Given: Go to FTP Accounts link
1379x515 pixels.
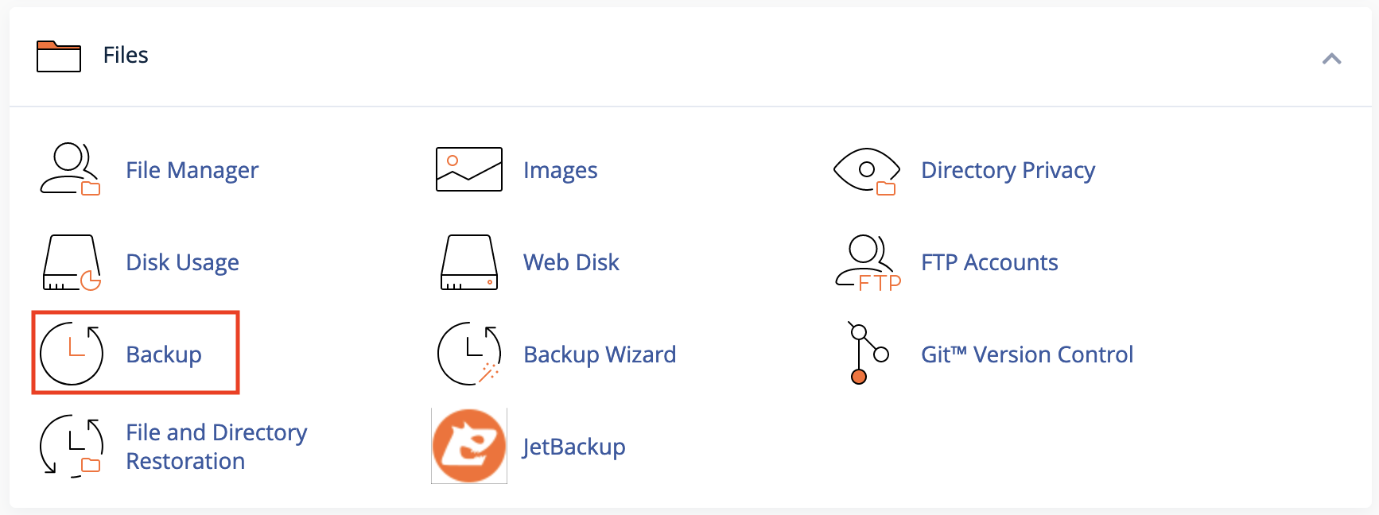Looking at the screenshot, I should click(989, 262).
